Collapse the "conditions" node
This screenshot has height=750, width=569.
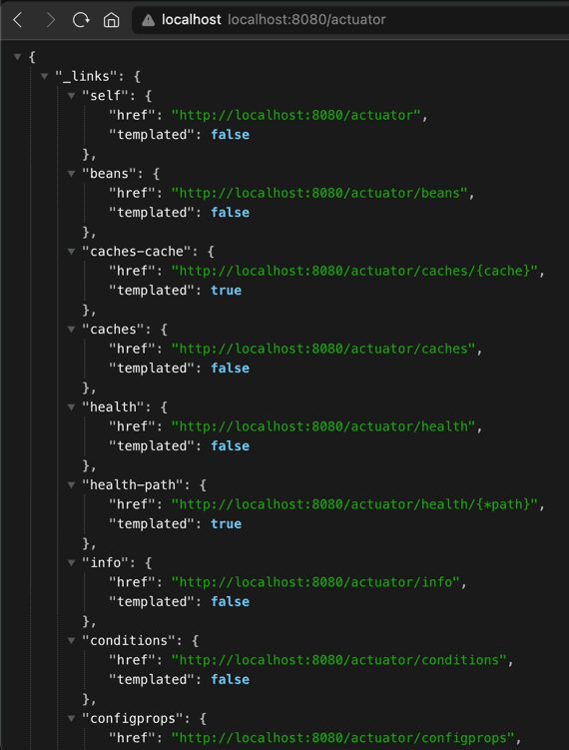click(71, 640)
